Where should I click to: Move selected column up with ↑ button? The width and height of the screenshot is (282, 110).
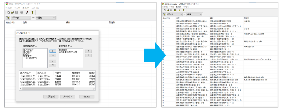(88, 51)
